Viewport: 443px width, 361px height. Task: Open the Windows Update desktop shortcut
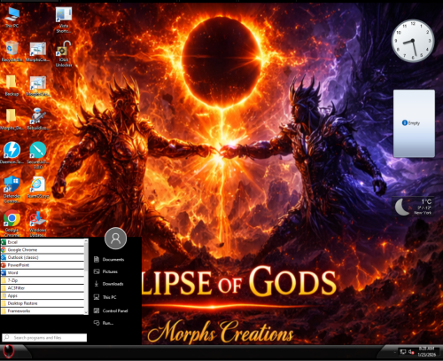(38, 224)
